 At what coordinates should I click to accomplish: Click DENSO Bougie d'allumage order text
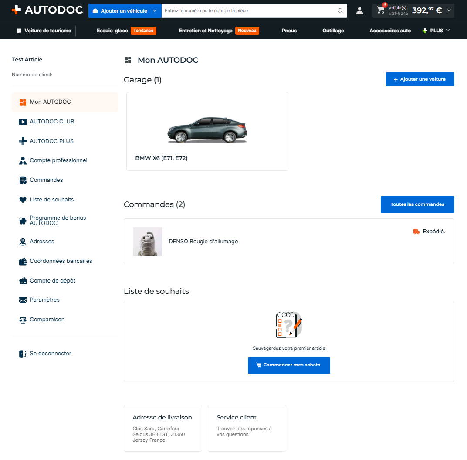tap(203, 242)
